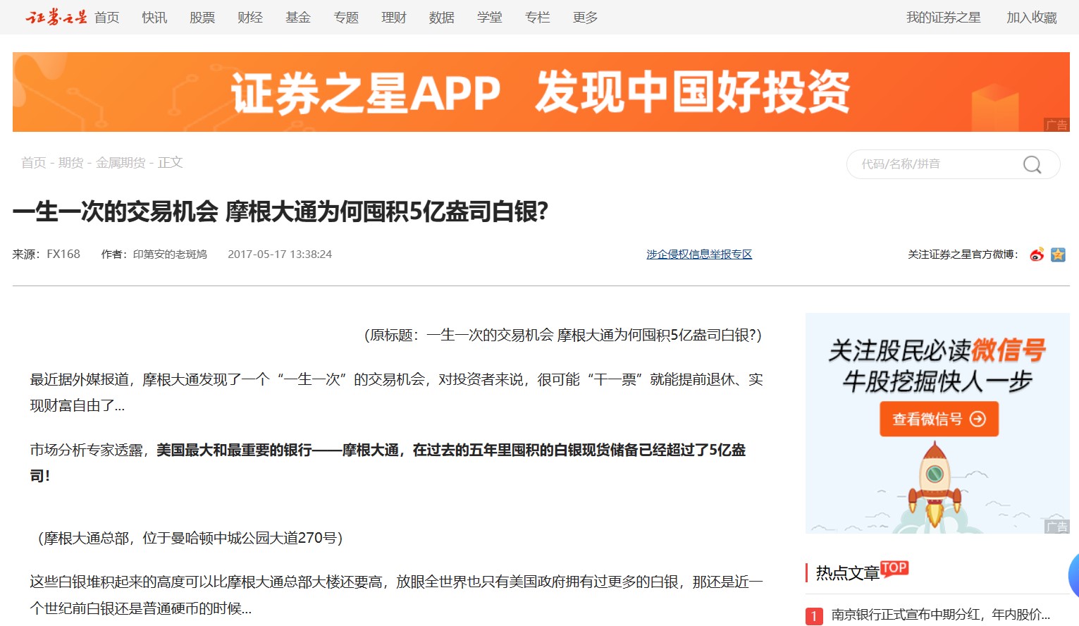Open the official Weibo icon

pos(1037,254)
